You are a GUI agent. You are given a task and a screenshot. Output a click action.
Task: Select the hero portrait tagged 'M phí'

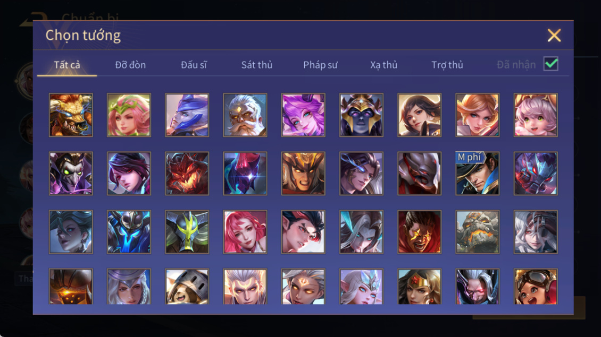pos(477,174)
